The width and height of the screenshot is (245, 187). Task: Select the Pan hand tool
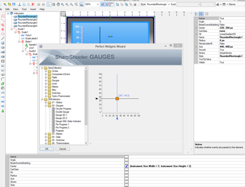pos(58,4)
